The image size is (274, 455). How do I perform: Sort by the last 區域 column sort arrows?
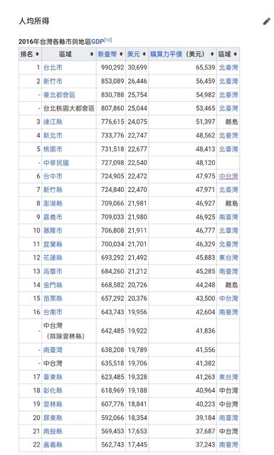click(235, 54)
